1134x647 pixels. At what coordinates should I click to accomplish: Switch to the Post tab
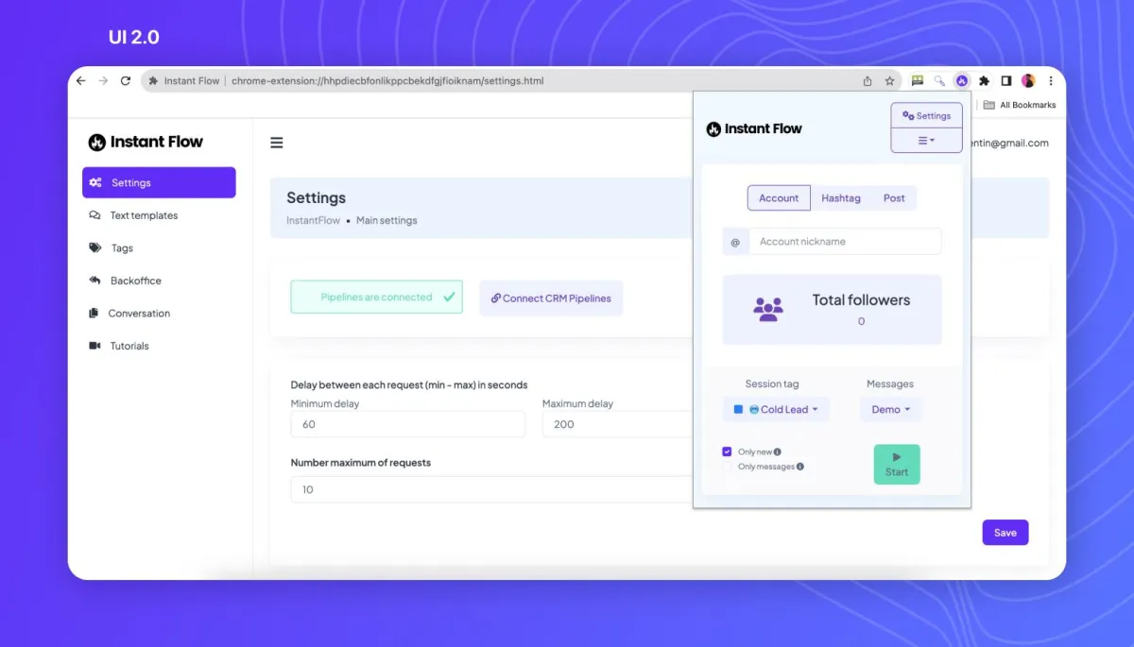pos(894,198)
